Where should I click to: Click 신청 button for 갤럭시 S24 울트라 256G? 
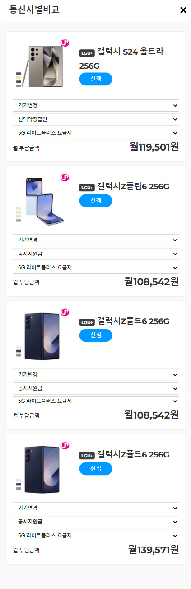click(96, 79)
